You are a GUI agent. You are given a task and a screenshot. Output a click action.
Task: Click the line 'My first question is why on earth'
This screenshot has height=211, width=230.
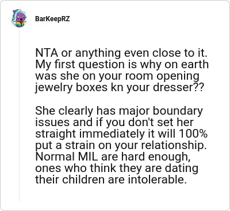point(122,65)
